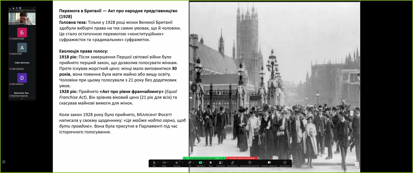Viewport: 413px width, 173px height.
Task: Go to previous image with left arrow
Action: tap(194, 88)
